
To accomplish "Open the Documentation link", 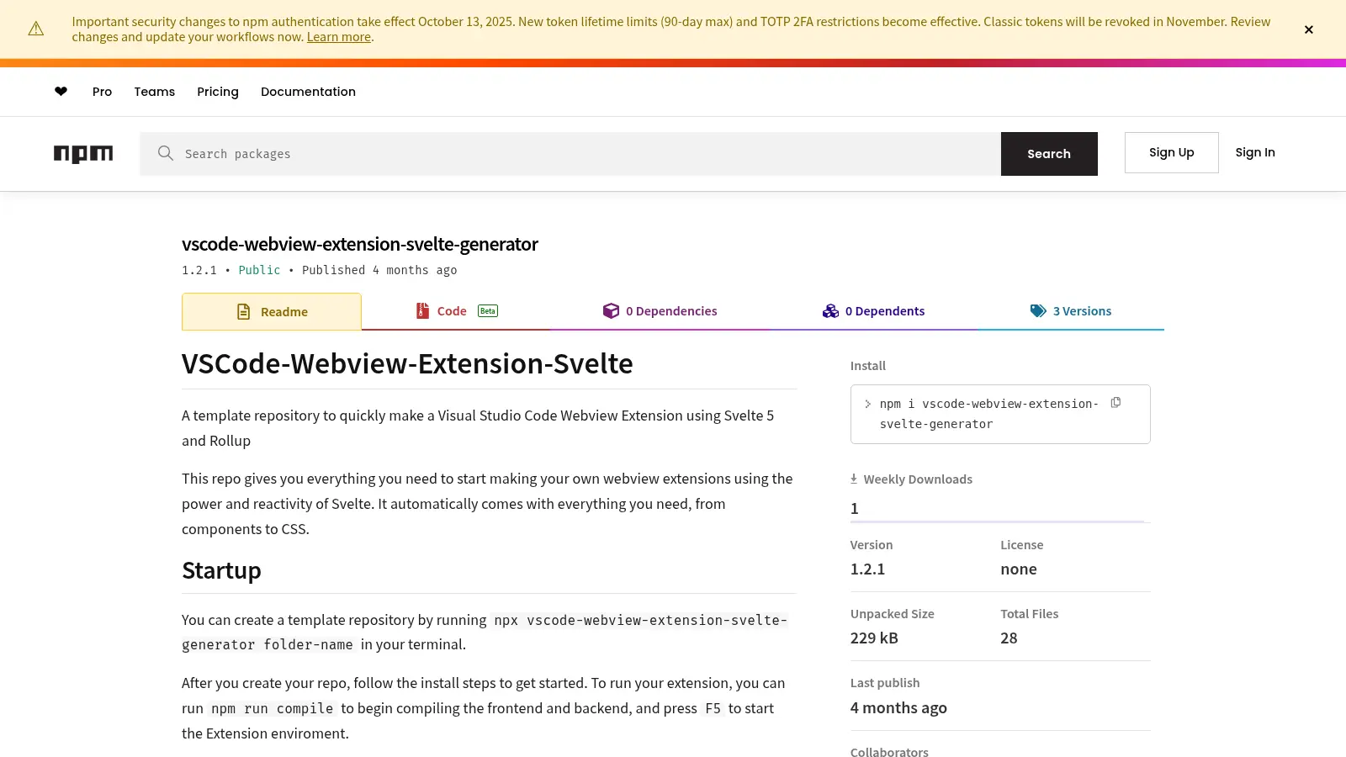I will click(308, 92).
